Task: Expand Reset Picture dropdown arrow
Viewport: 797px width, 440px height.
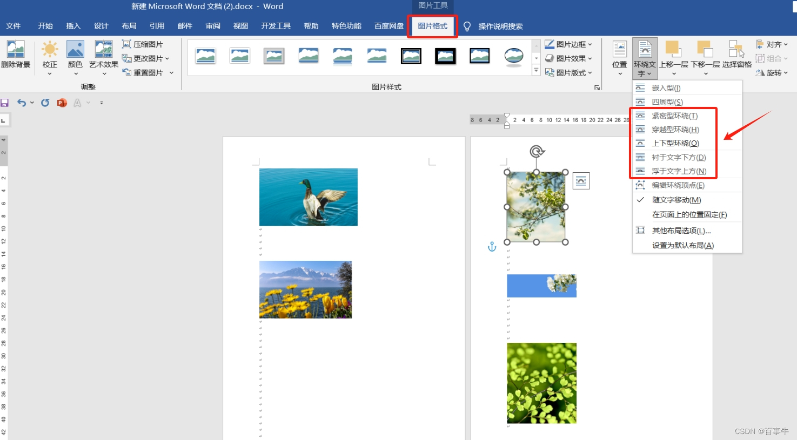Action: (172, 72)
